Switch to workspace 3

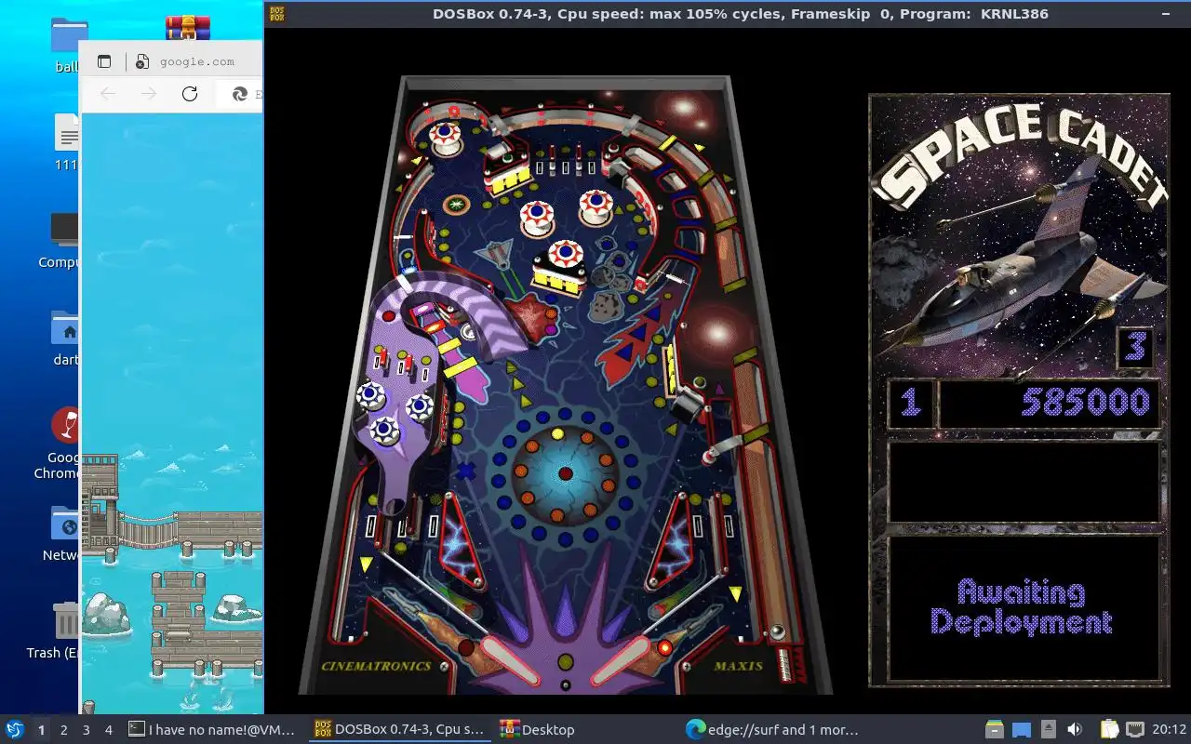86,730
